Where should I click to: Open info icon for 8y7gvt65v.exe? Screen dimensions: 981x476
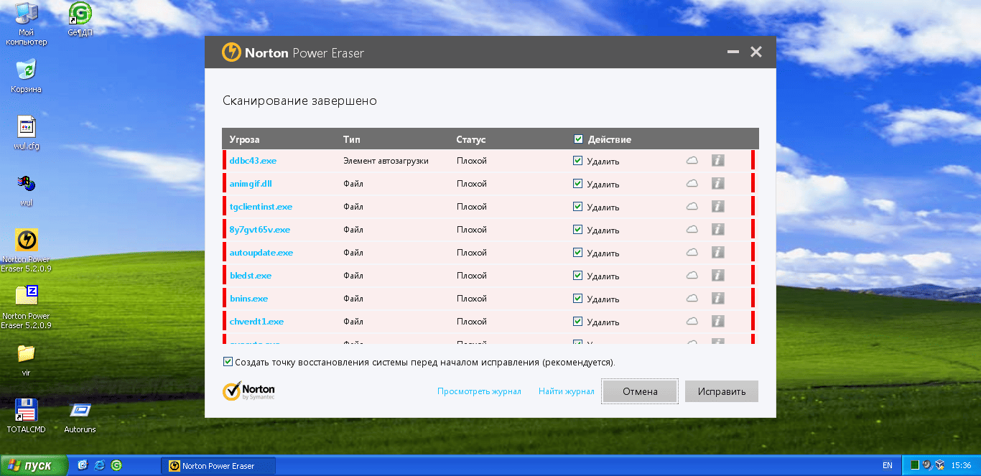[x=717, y=230]
